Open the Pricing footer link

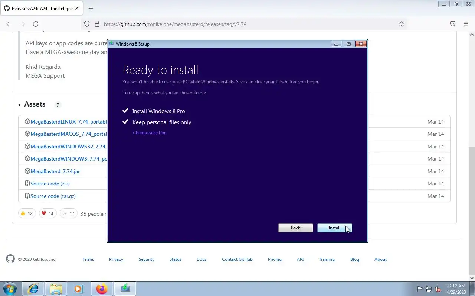pos(275,259)
